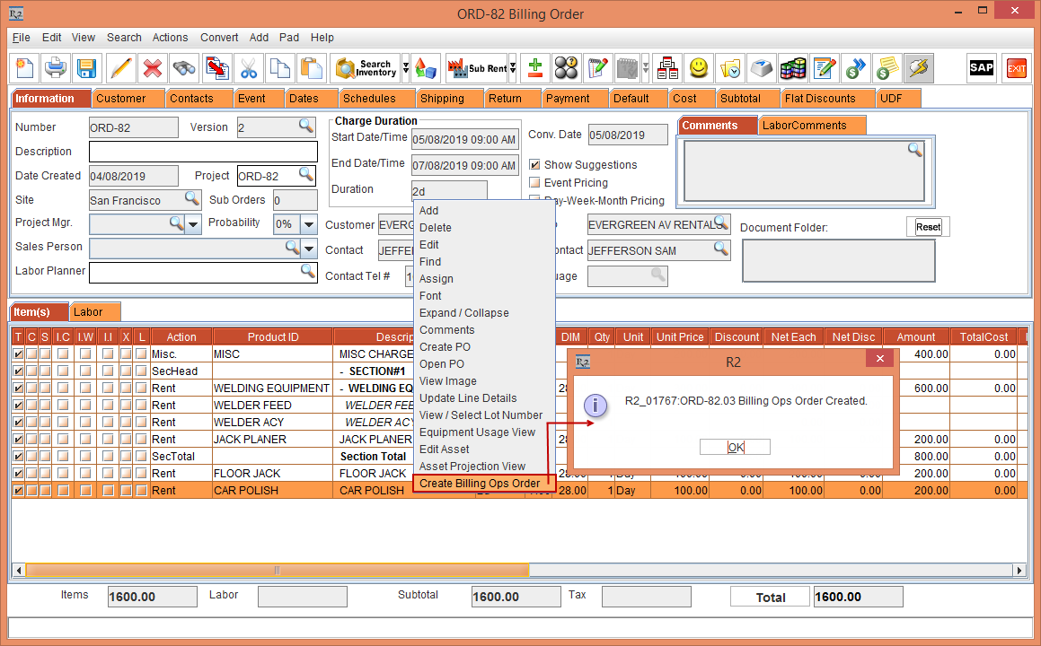
Task: Select Create Billing Ops Order menu entry
Action: [x=480, y=484]
